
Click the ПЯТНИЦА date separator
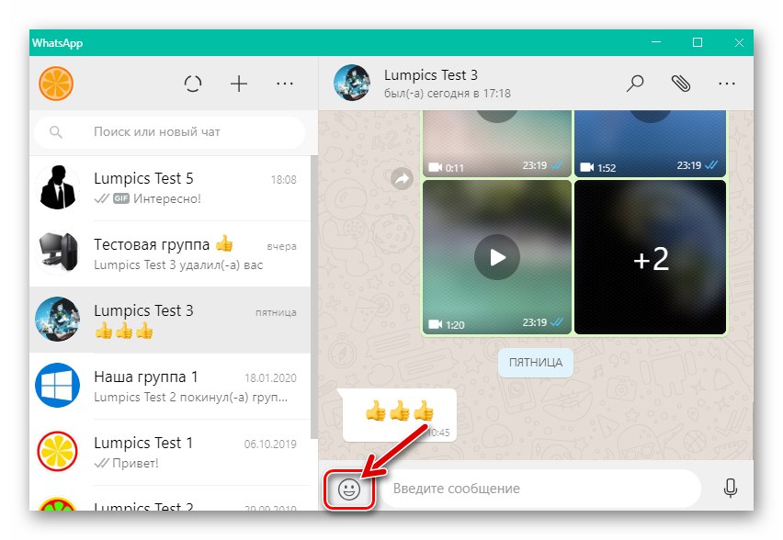pyautogui.click(x=535, y=363)
